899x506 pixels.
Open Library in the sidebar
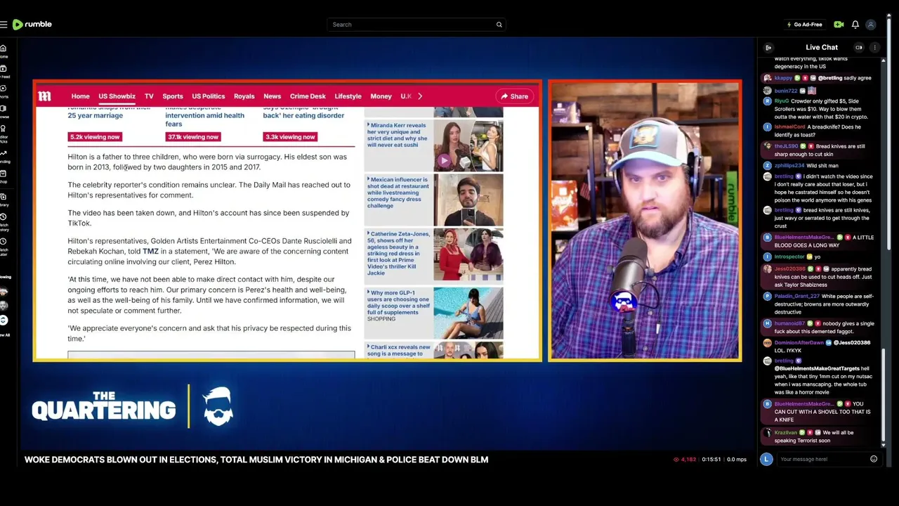[4, 200]
